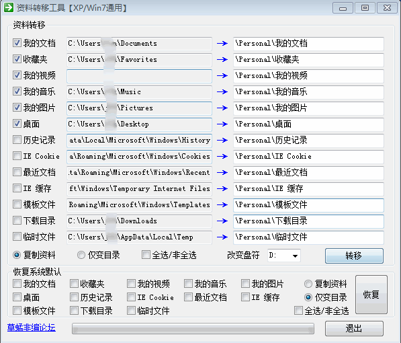This screenshot has width=401, height=343.
Task: Click the Windows\History source path field
Action: (139, 141)
